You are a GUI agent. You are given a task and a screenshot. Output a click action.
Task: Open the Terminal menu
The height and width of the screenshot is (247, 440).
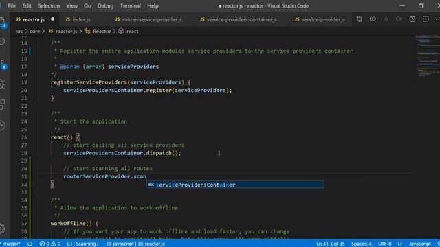(131, 6)
